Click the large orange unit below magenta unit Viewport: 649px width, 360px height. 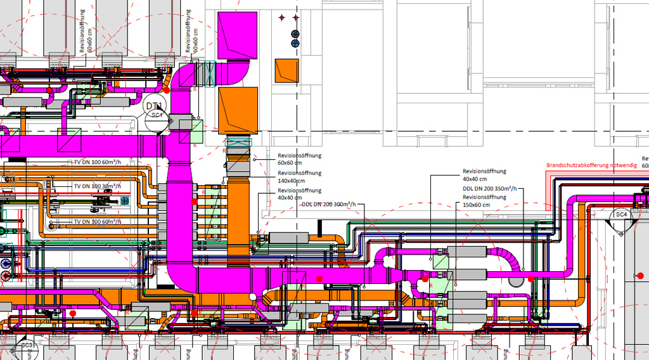pos(238,111)
